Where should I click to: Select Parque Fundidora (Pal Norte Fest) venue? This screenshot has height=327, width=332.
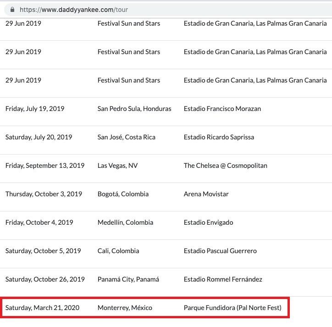point(232,308)
